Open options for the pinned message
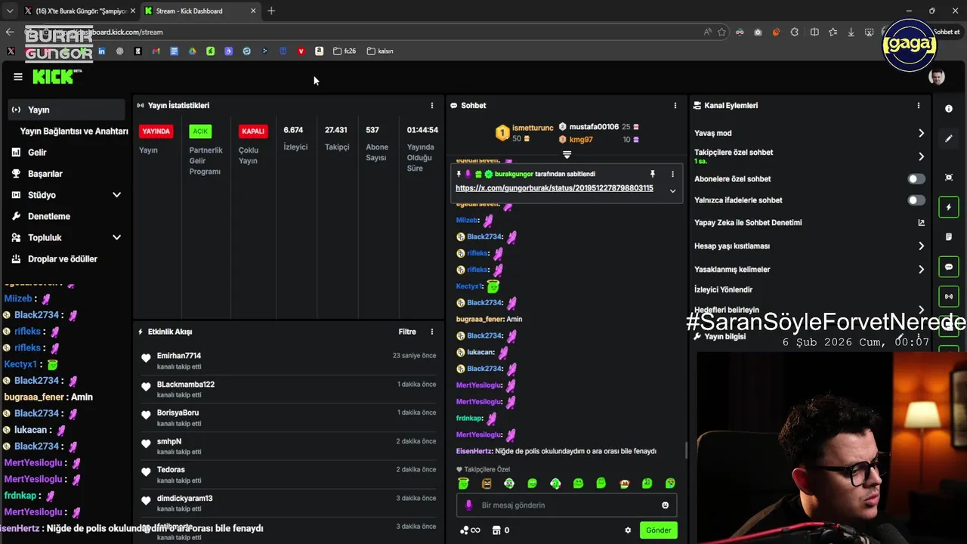 pyautogui.click(x=672, y=174)
